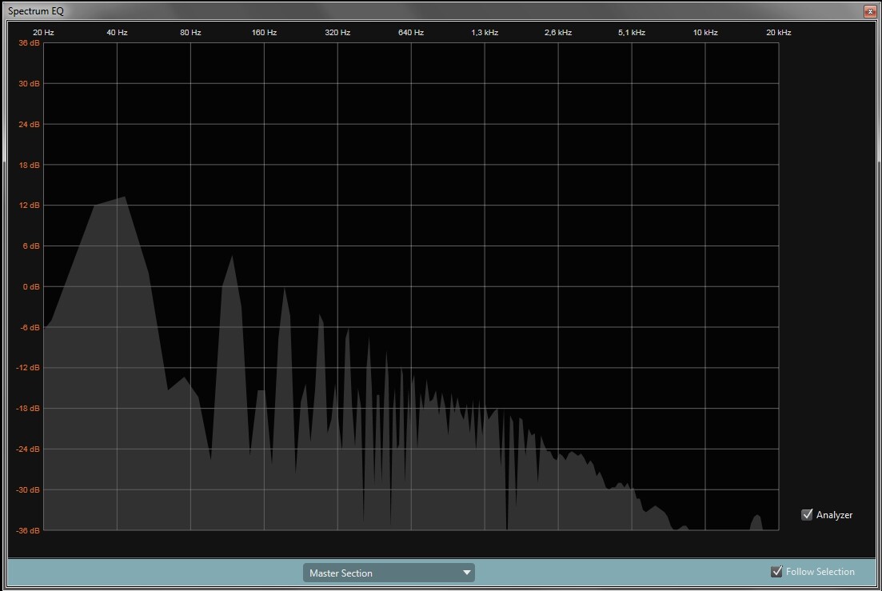Click the 20 Hz frequency label
The width and height of the screenshot is (882, 591).
pos(42,32)
